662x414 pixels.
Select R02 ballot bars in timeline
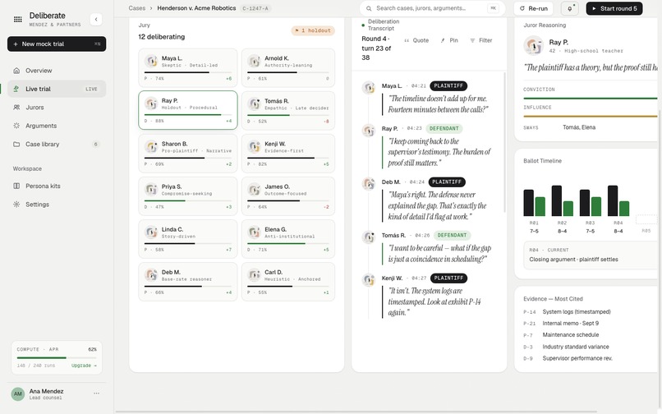click(x=563, y=200)
